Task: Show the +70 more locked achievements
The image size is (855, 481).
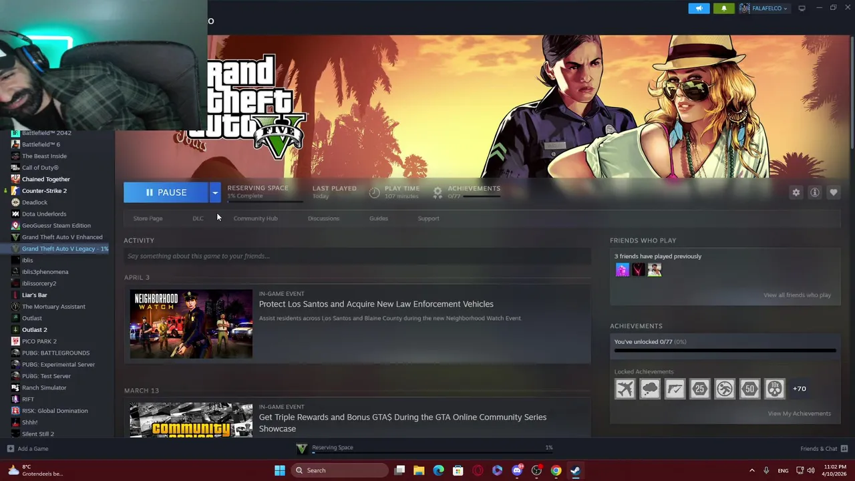Action: pyautogui.click(x=800, y=389)
